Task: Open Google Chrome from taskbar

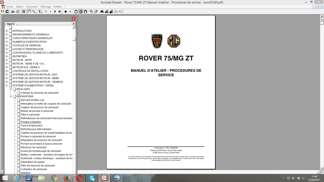Action: [54, 178]
